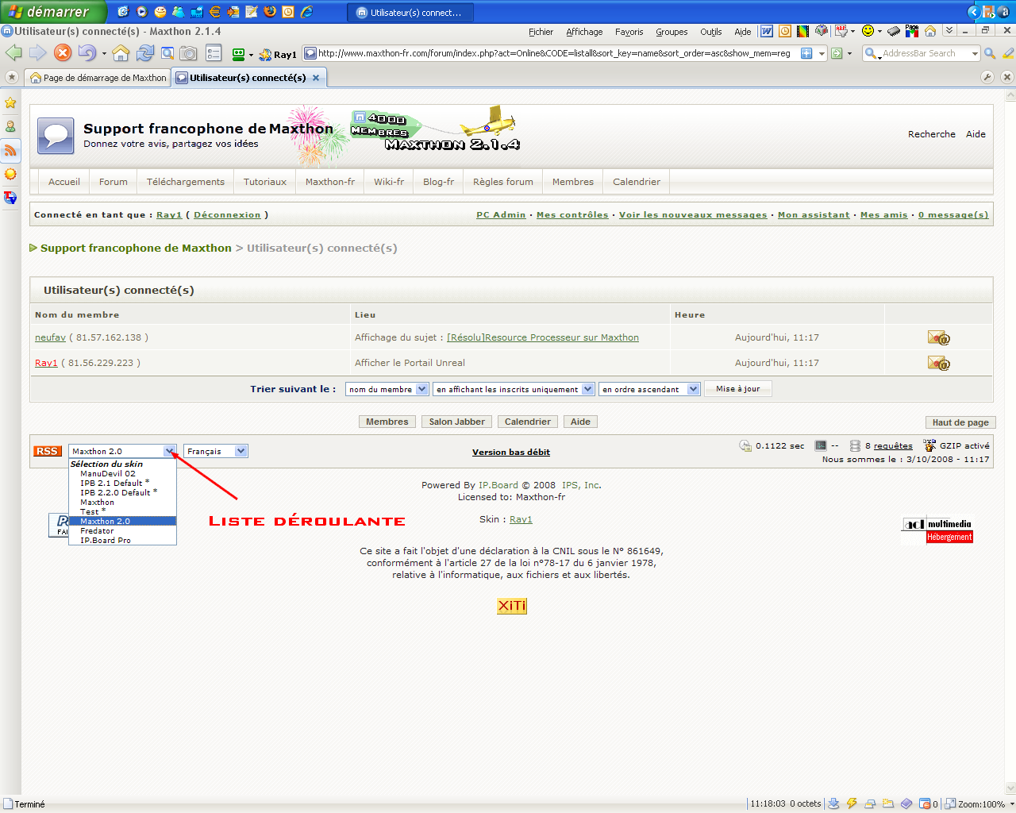Click the green robot toolbar icon
The height and width of the screenshot is (813, 1016).
[x=238, y=54]
